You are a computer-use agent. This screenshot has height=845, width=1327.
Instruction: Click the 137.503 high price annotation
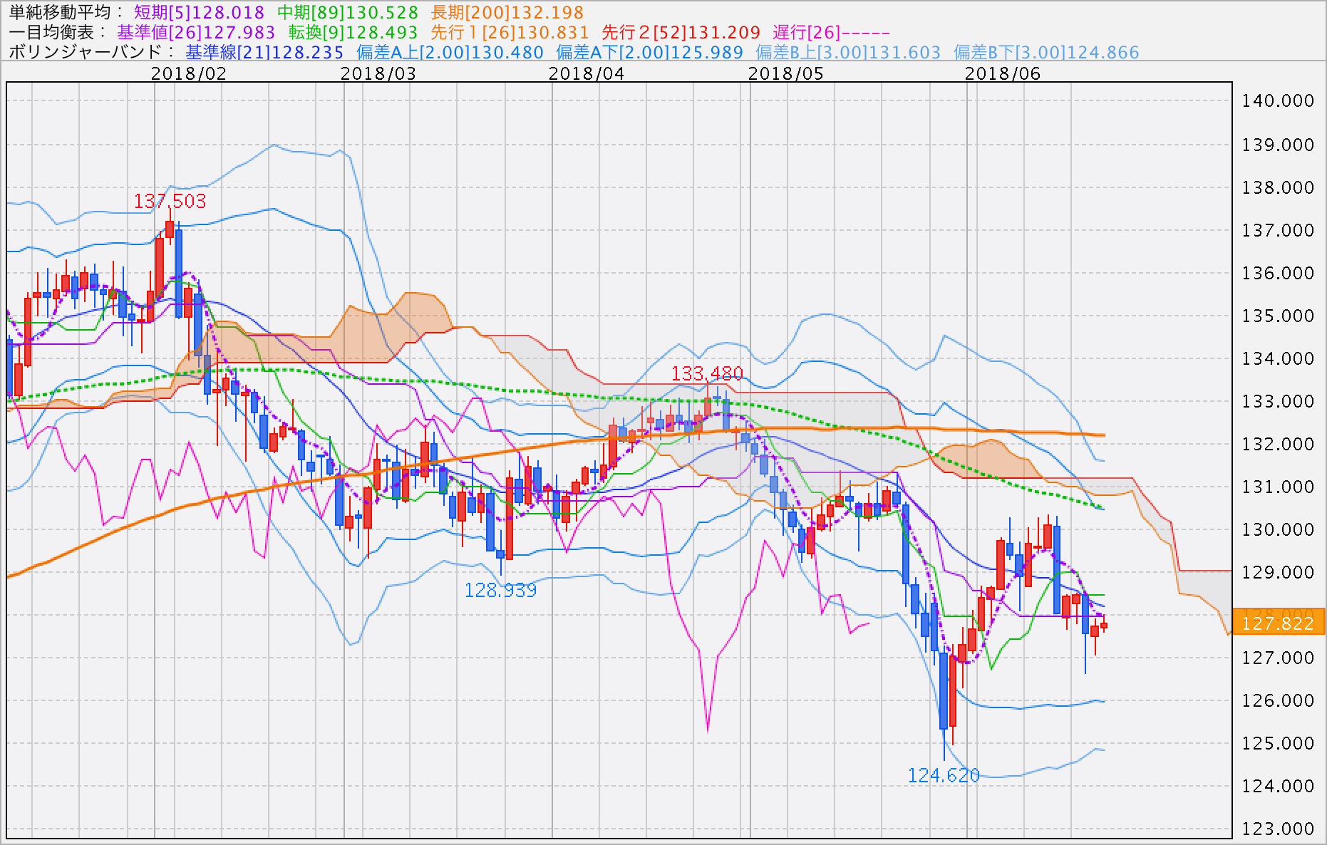pos(170,201)
